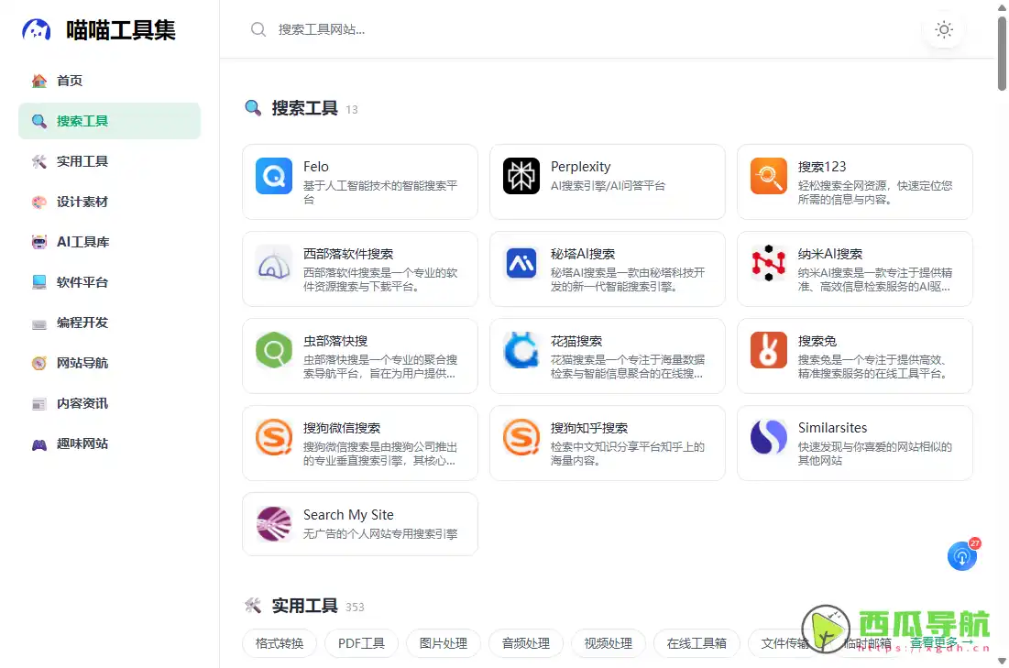1009x668 pixels.
Task: Click 虫部落快搜 card description text
Action: 380,367
